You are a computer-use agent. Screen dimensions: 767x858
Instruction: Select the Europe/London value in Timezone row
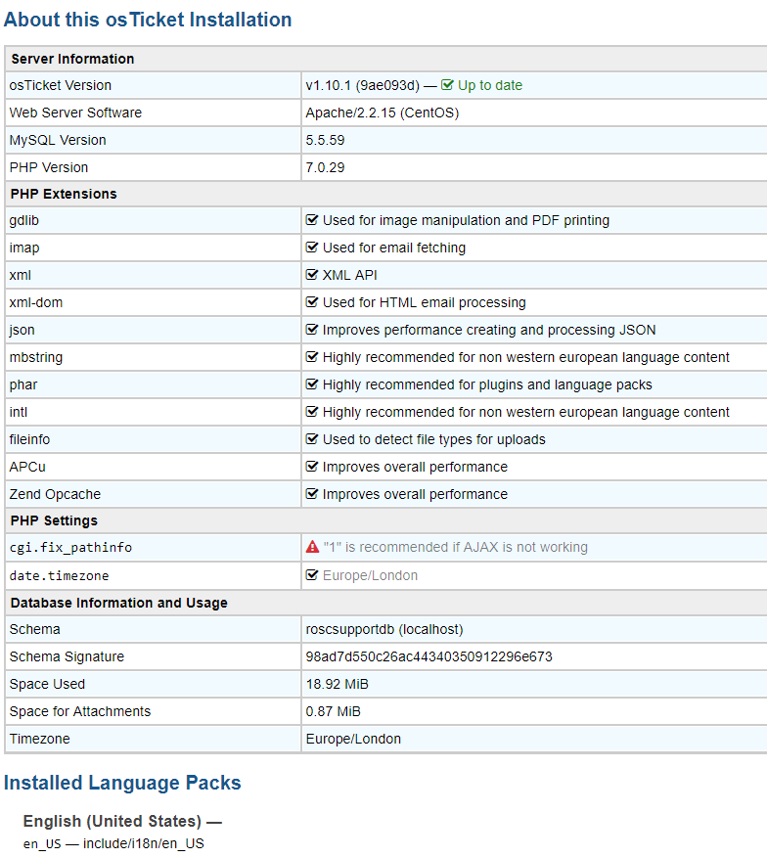[x=353, y=739]
